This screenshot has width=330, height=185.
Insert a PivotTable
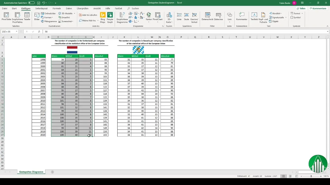tap(6, 16)
